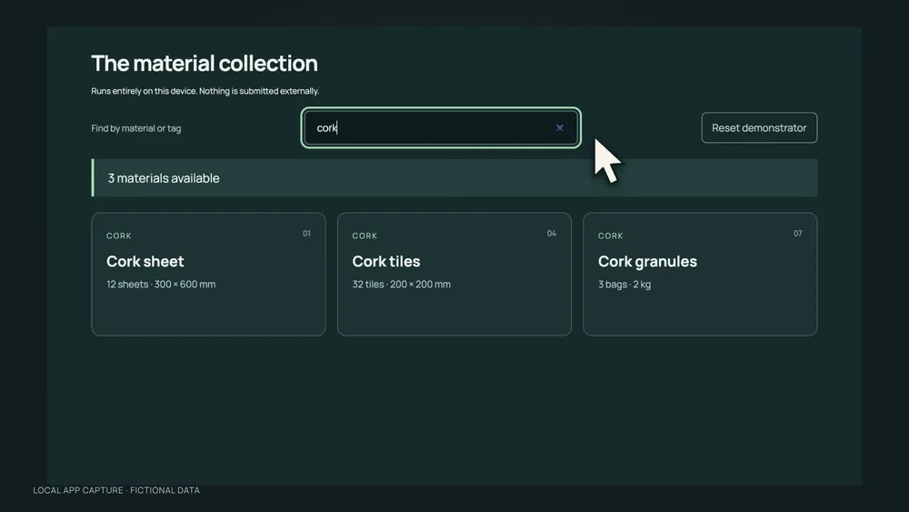Open the Cork sheet card
The width and height of the screenshot is (909, 512).
pos(208,275)
